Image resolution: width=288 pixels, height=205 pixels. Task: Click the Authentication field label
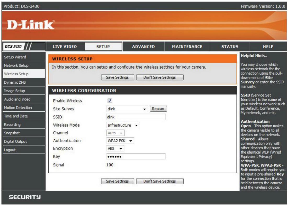click(x=67, y=141)
